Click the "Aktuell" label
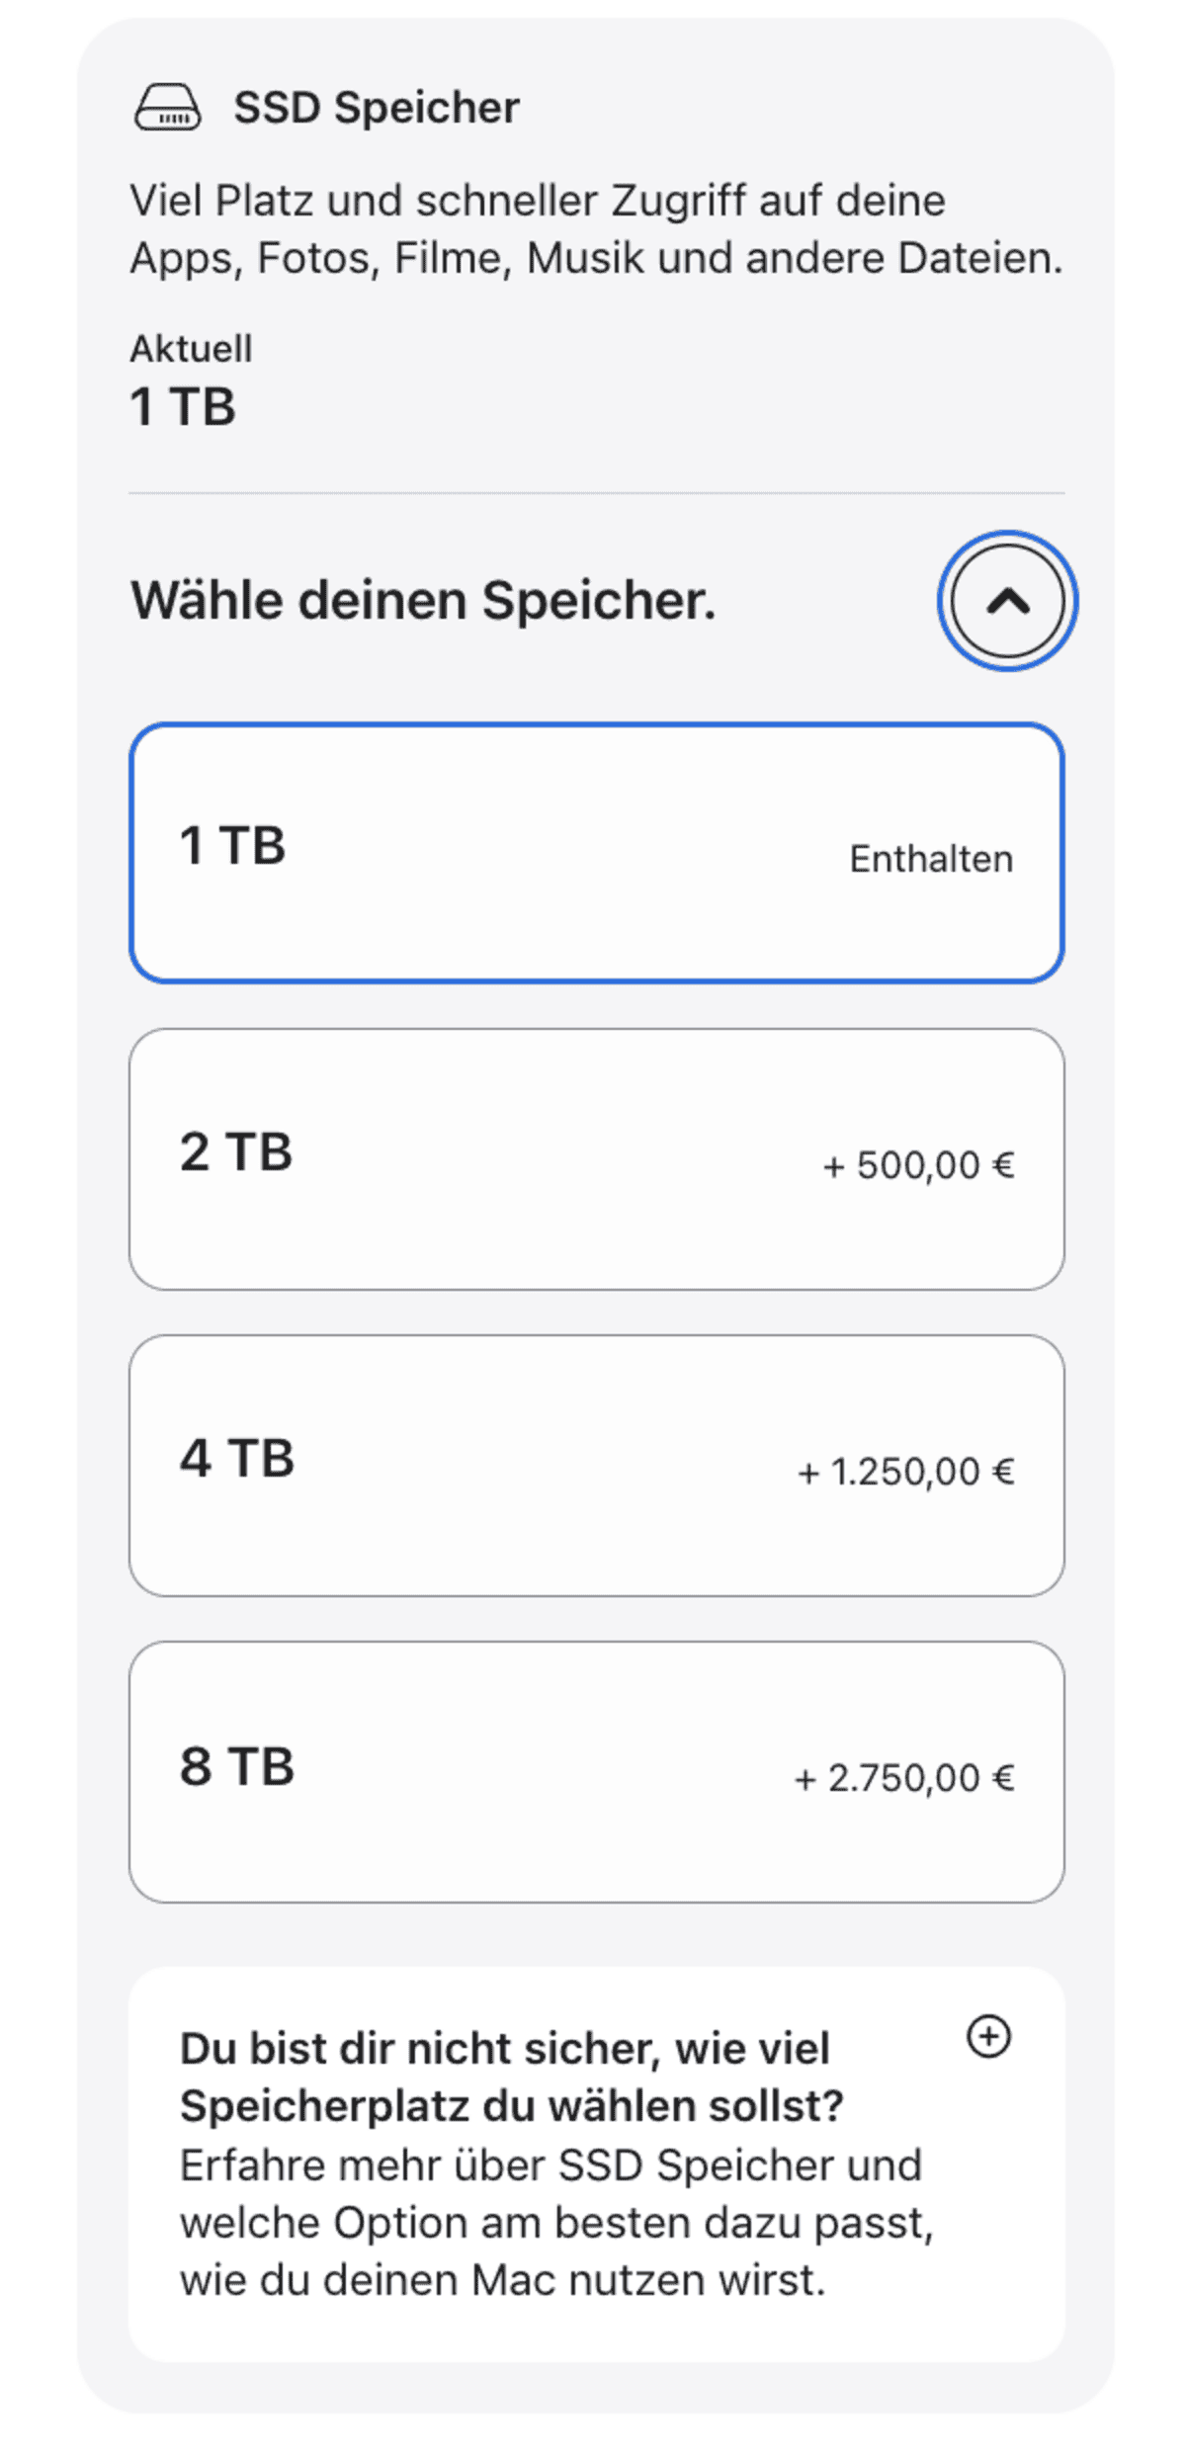The height and width of the screenshot is (2463, 1186). [x=191, y=349]
